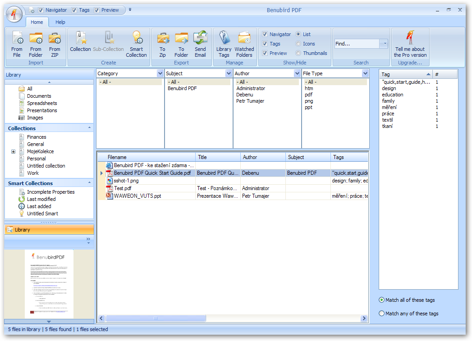Select Match any of these tags

pos(382,314)
